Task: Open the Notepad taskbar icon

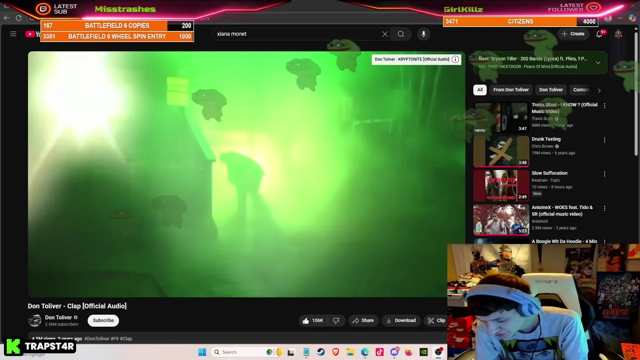Action: click(306, 352)
